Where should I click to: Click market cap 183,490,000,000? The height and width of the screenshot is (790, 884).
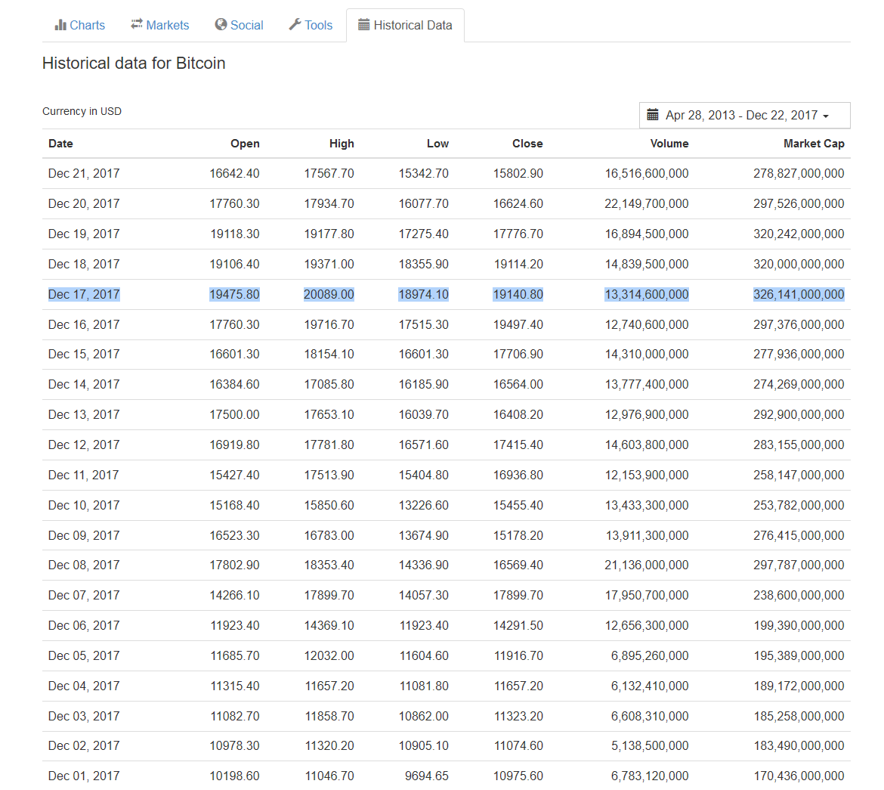(x=799, y=746)
